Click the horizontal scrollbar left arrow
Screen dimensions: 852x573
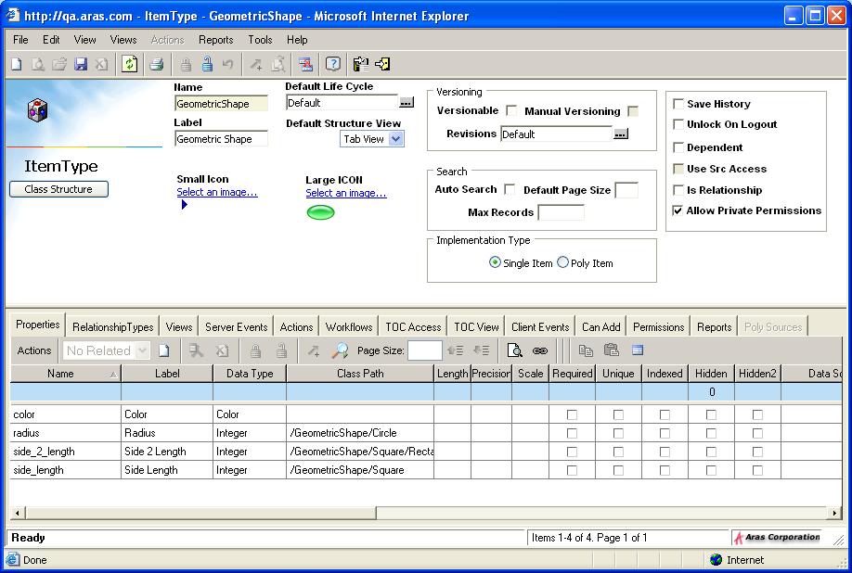click(18, 513)
